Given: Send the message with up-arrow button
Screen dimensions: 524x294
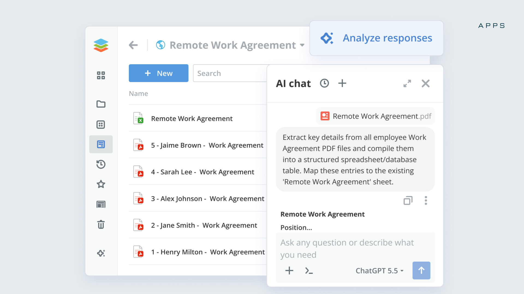Looking at the screenshot, I should coord(421,271).
